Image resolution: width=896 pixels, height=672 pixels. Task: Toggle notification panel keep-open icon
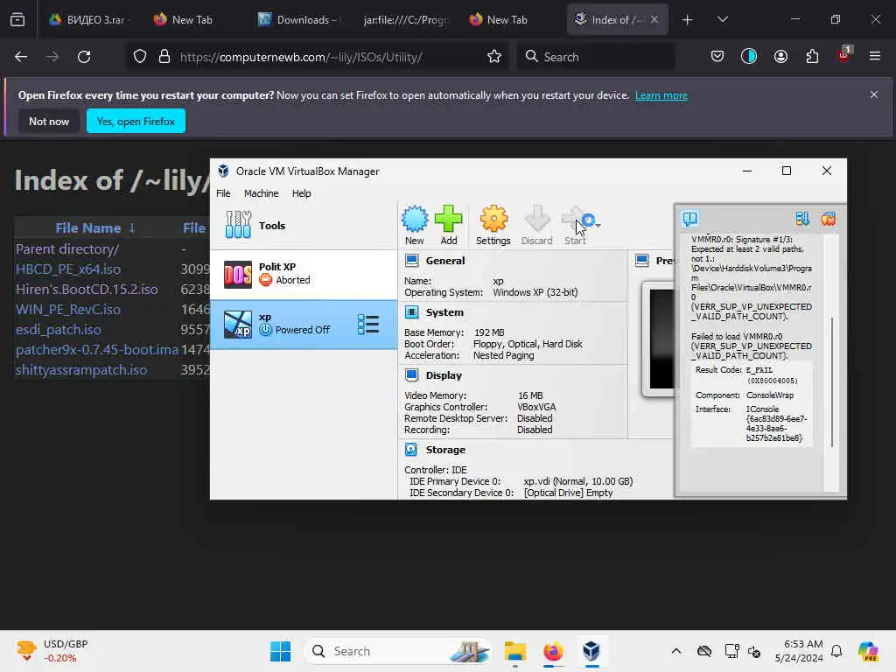tap(802, 218)
